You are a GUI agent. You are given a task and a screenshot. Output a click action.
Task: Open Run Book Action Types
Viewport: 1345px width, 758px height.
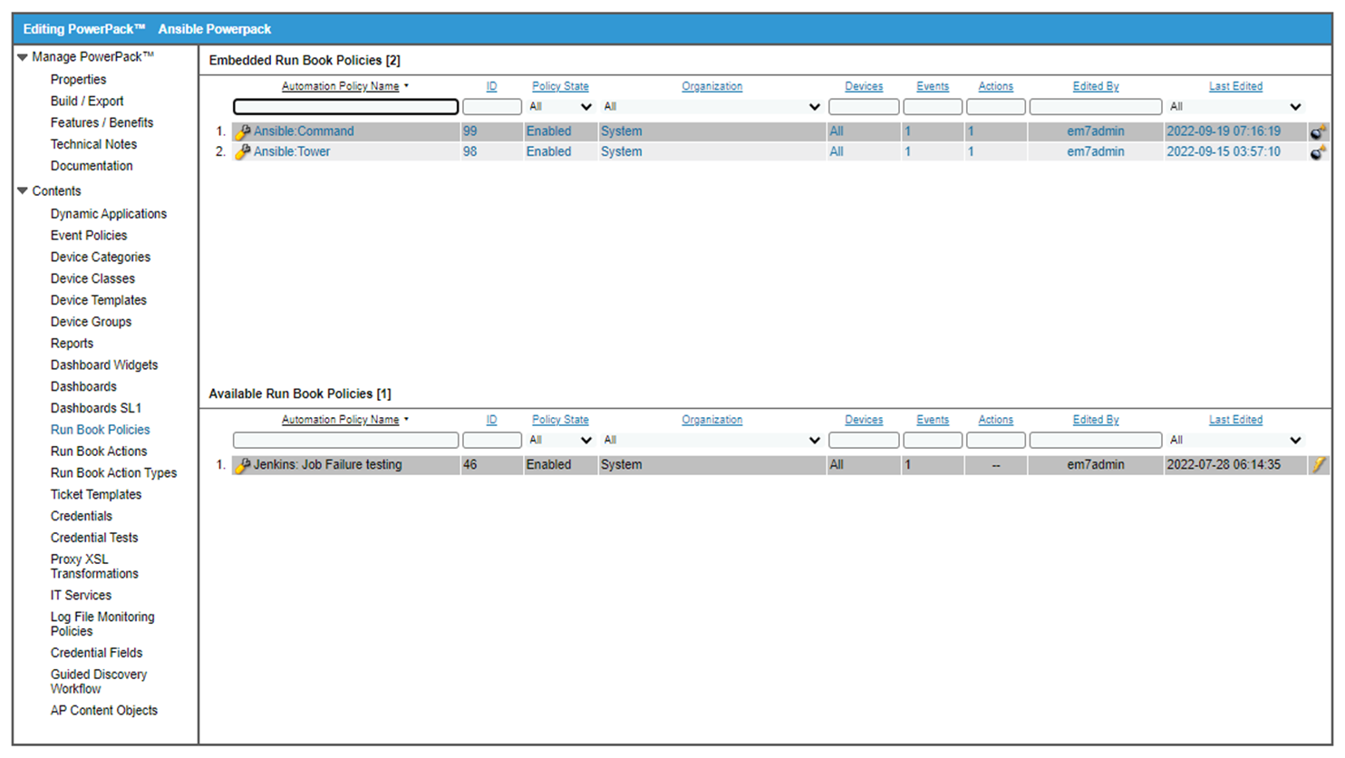(113, 473)
